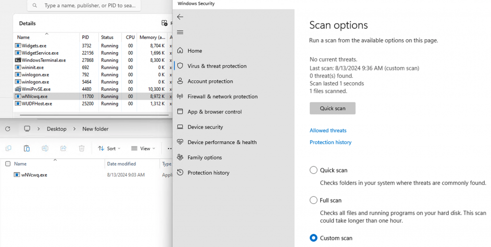The image size is (491, 247).
Task: Open Protection history link under scan results
Action: pos(330,142)
